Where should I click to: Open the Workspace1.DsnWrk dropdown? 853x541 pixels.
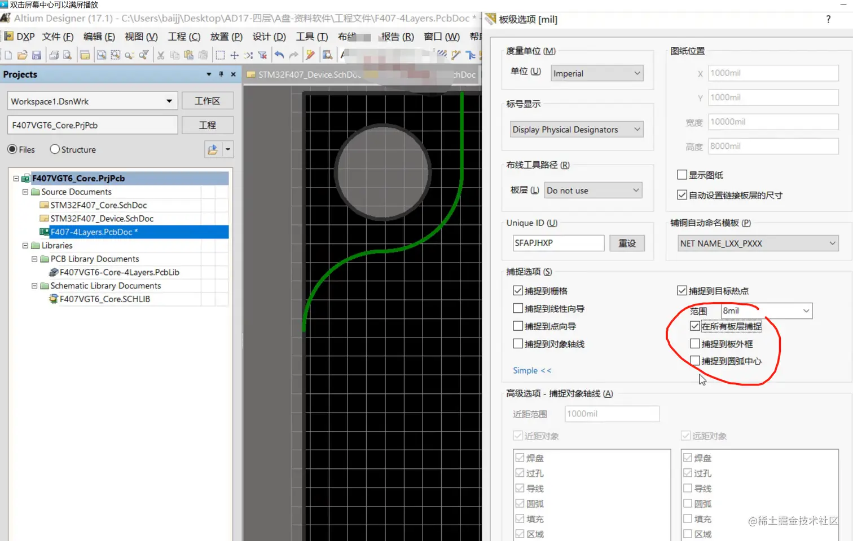[x=93, y=101]
